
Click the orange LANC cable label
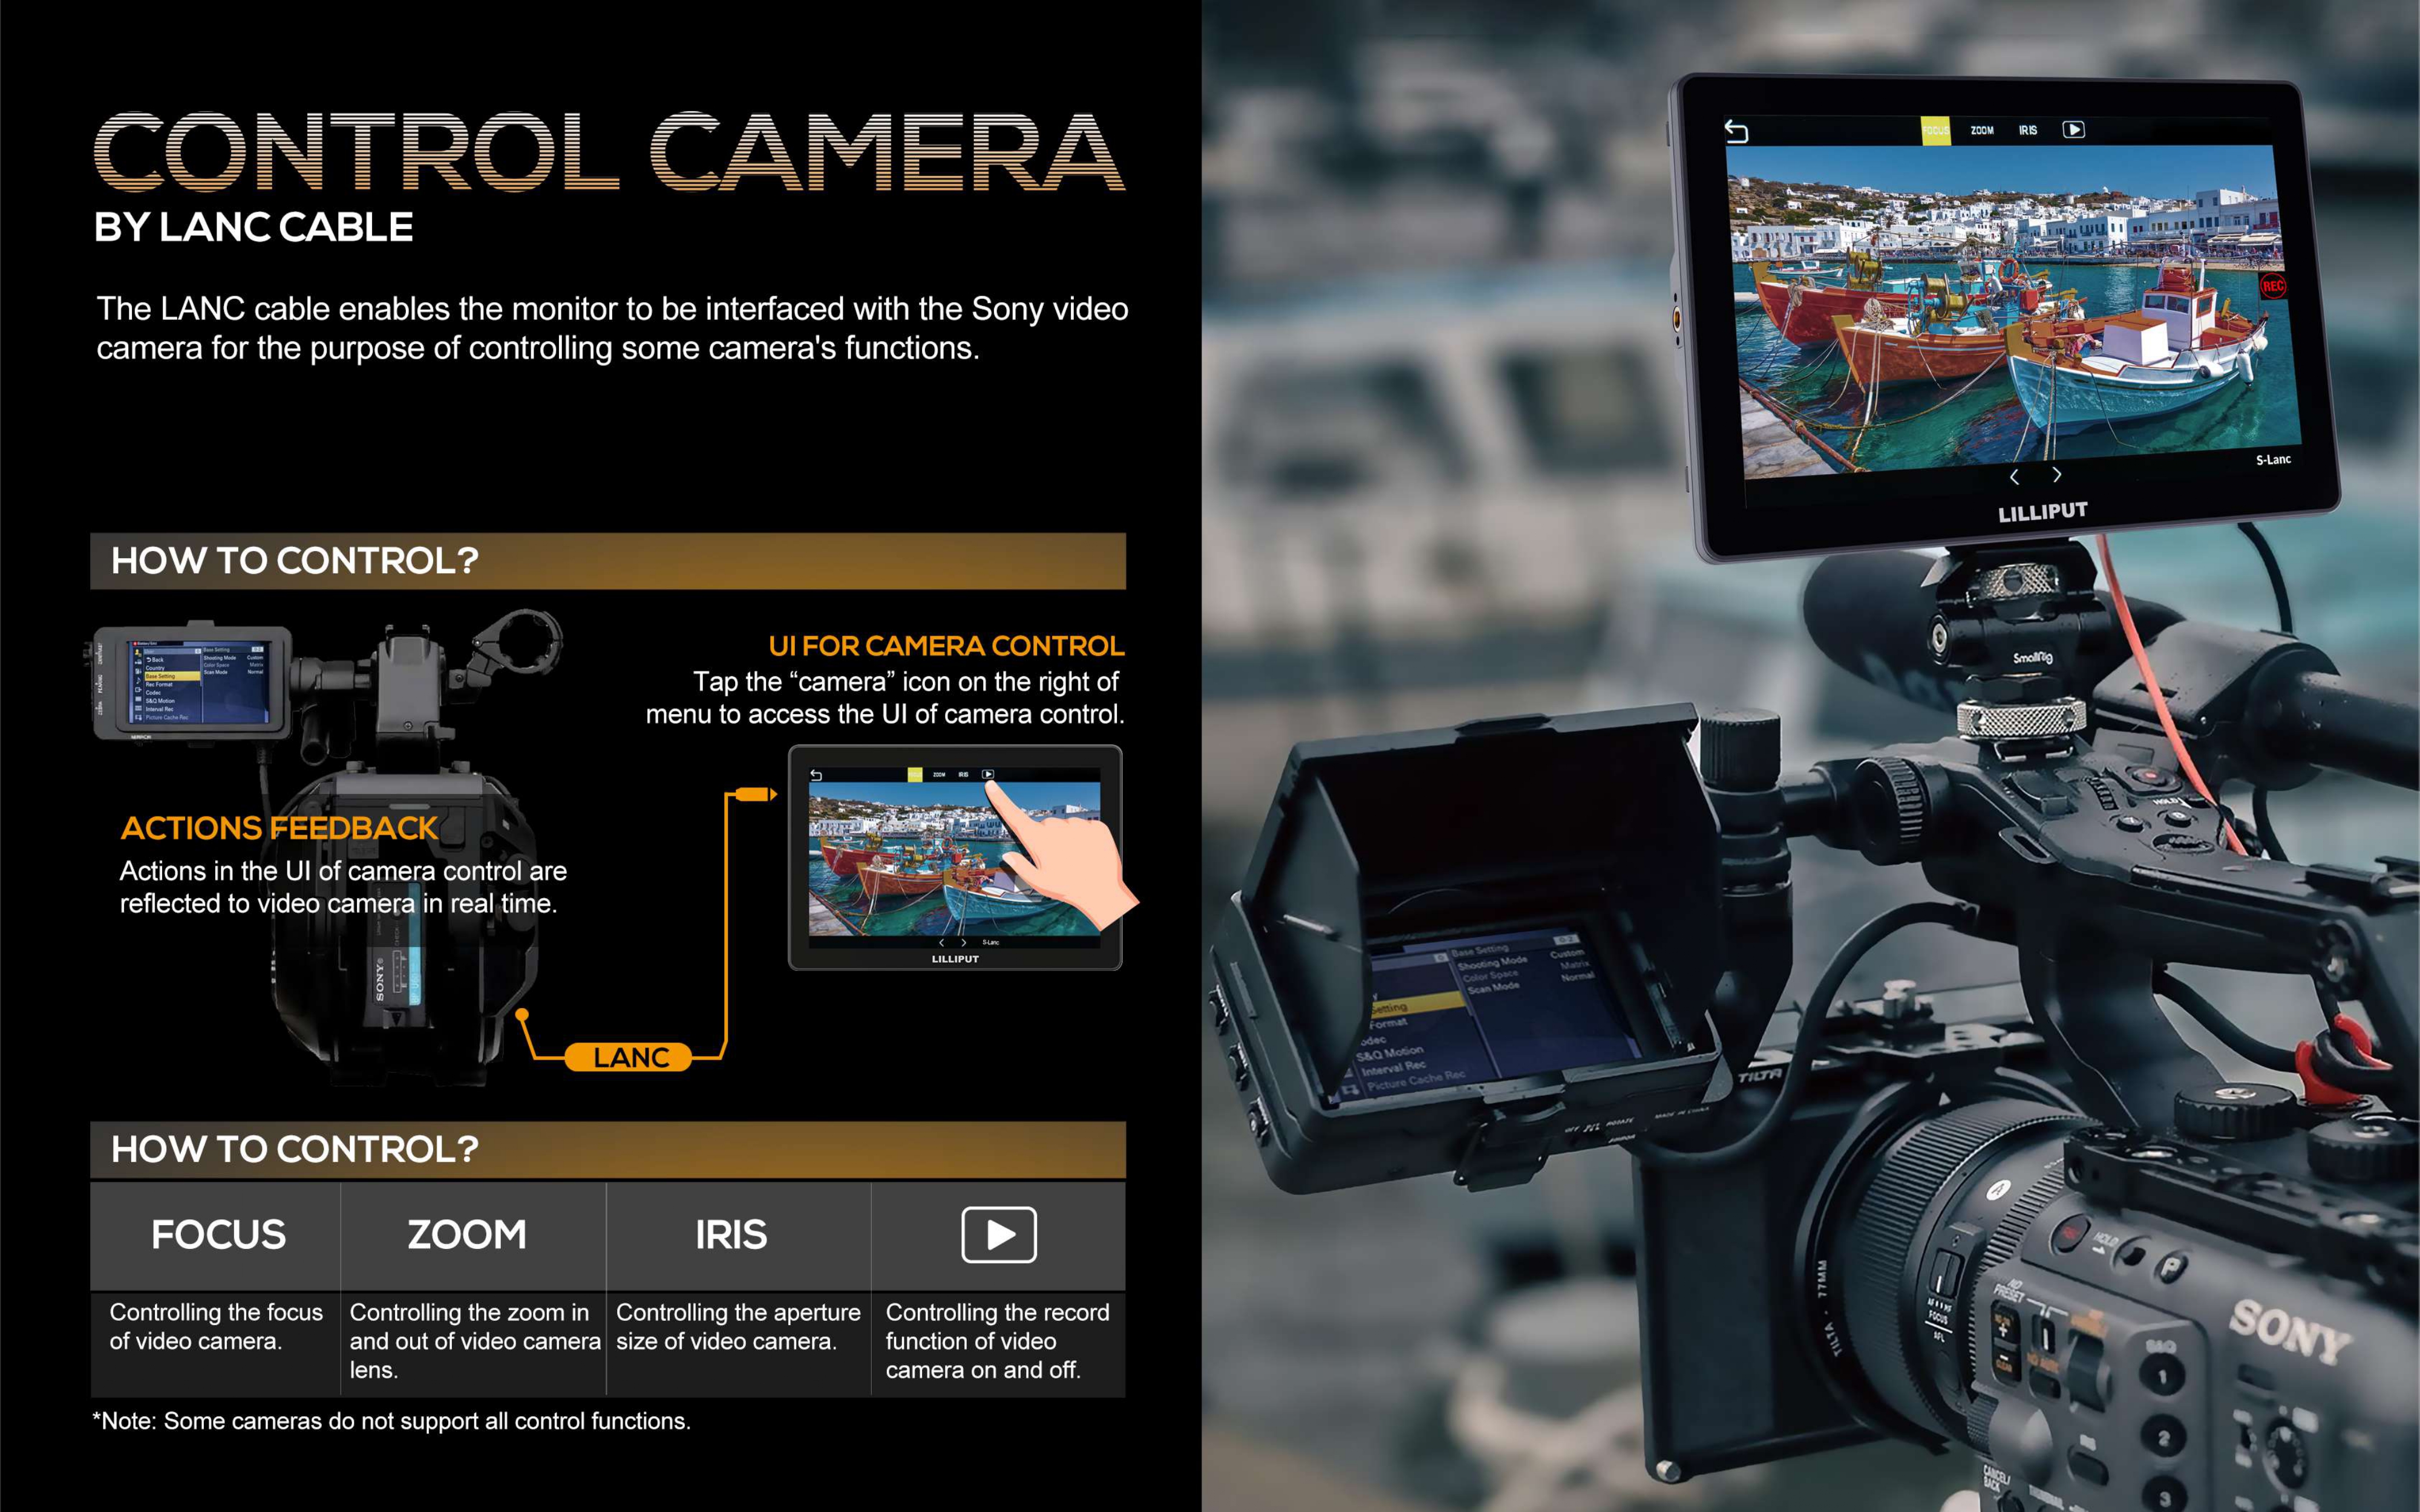[x=629, y=1057]
